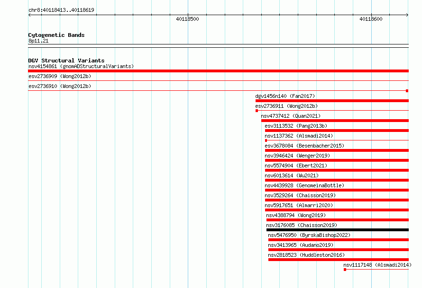
Task: Click the red start marker of esv2736911
Action: (257, 111)
